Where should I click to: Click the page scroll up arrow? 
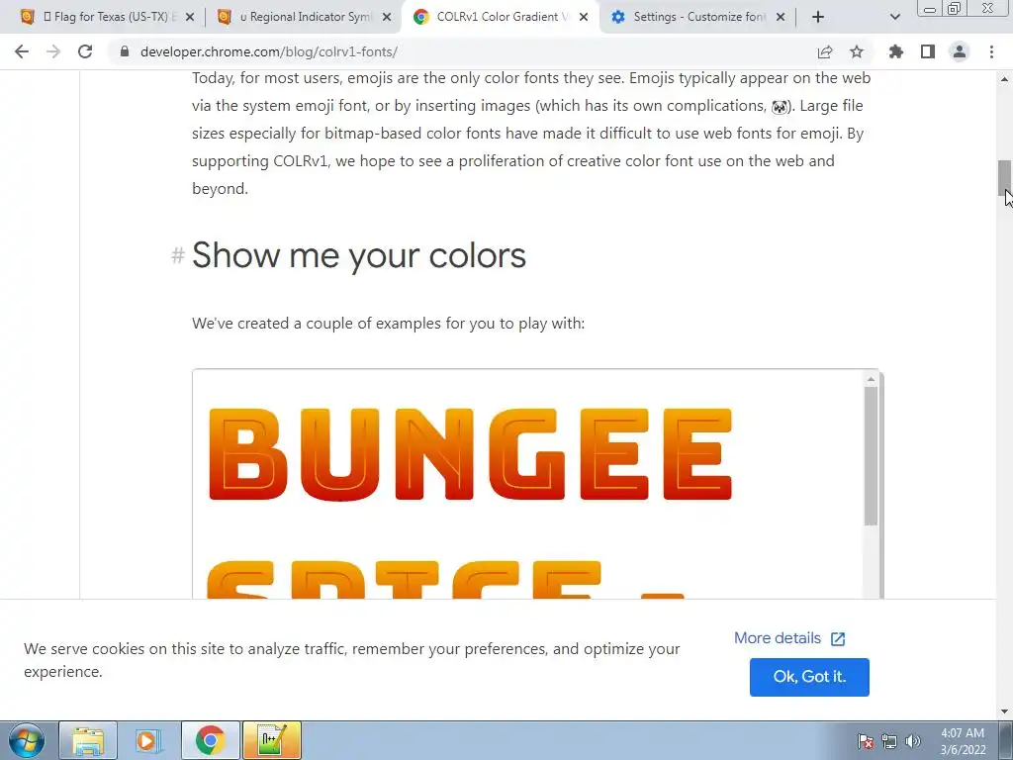(x=1004, y=79)
